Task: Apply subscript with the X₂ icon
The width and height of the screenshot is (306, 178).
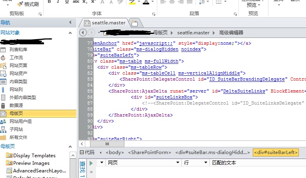Action: (85, 2)
